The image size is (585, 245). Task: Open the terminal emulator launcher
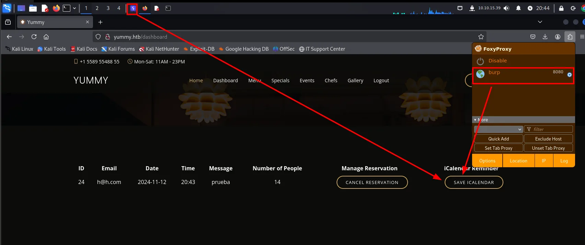click(x=67, y=8)
